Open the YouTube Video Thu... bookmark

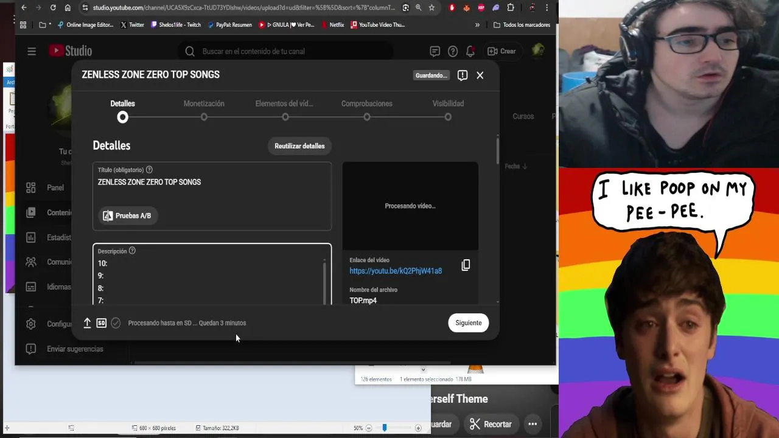pos(377,25)
